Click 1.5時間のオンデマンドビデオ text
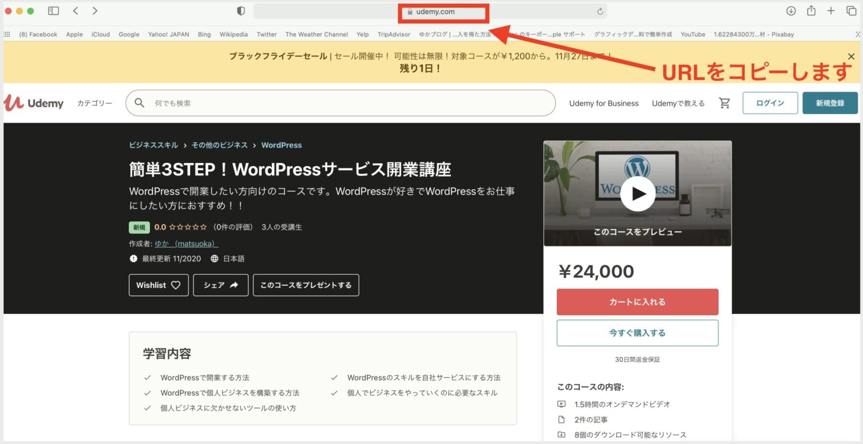 click(x=622, y=404)
